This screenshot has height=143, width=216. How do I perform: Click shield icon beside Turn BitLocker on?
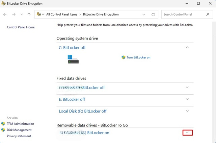pos(124,57)
